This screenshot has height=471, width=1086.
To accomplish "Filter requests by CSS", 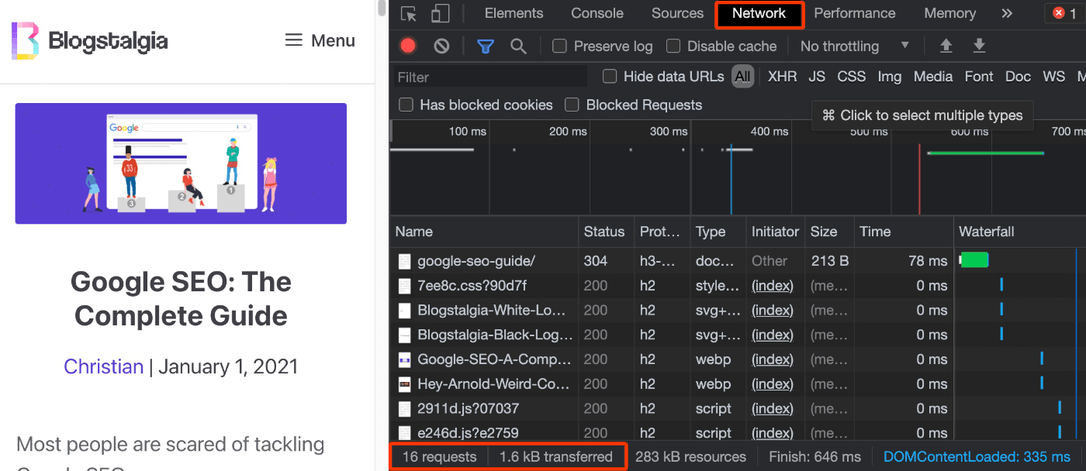I will [851, 76].
